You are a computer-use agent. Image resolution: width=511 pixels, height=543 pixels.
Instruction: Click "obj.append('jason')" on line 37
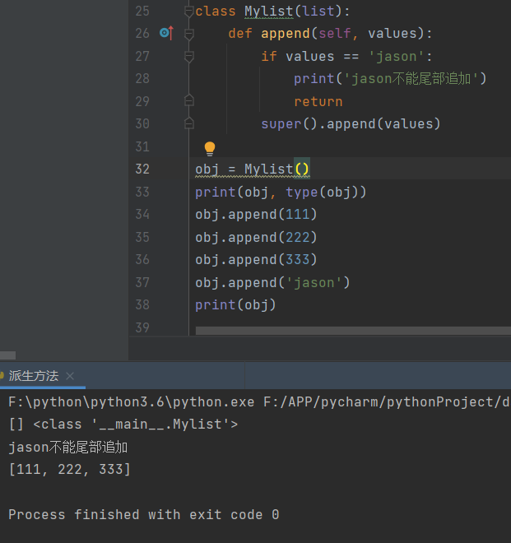pyautogui.click(x=272, y=282)
